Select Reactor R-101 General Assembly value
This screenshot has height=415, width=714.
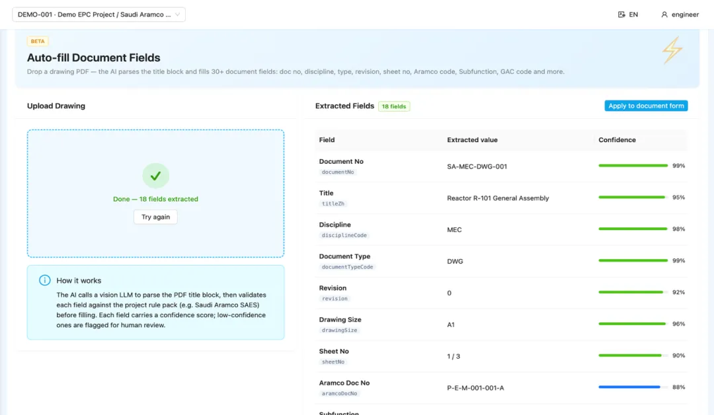[498, 198]
